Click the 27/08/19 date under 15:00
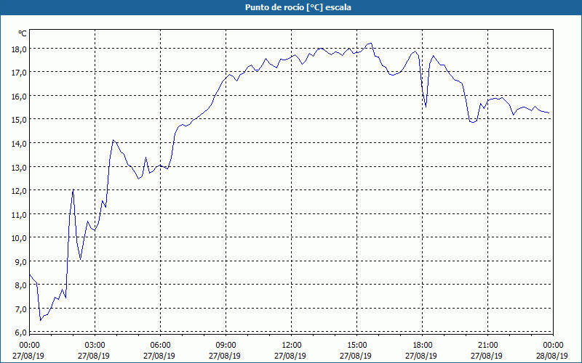 [356, 356]
